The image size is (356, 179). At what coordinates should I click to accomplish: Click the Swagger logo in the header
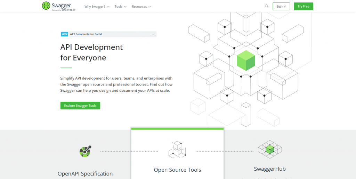tap(58, 6)
